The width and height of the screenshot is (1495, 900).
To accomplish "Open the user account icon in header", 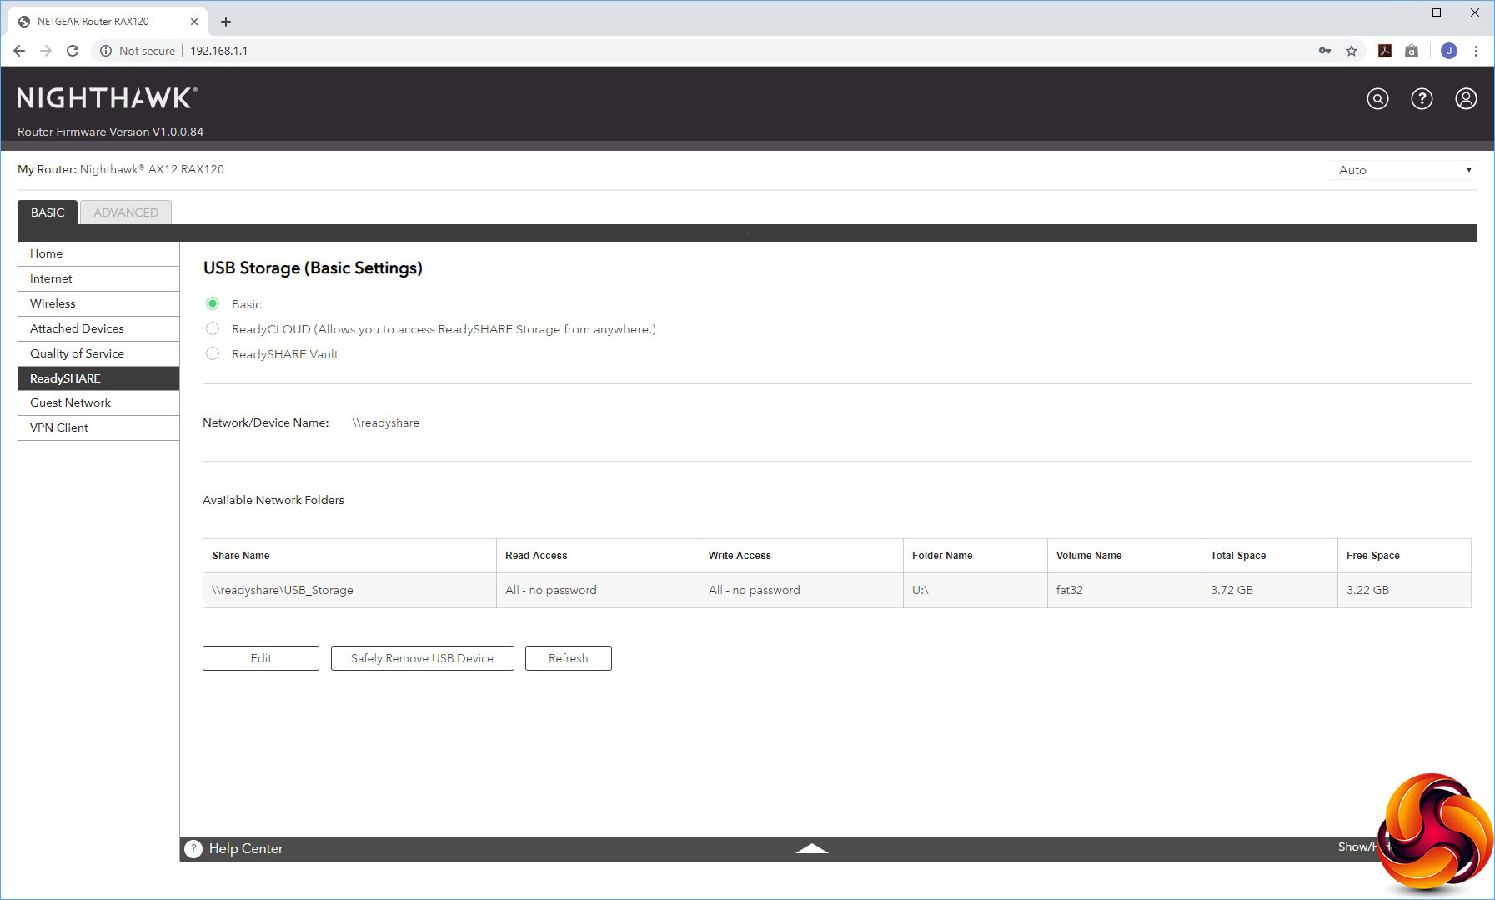I will [1466, 99].
